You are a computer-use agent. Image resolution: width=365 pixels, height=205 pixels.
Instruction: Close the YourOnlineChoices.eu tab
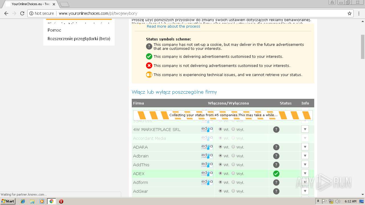click(54, 4)
